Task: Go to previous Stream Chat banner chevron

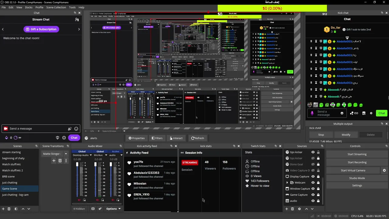Action: point(3,29)
